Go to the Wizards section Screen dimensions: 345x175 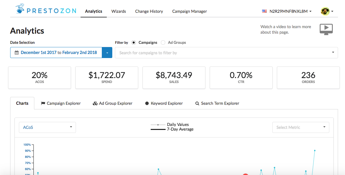pyautogui.click(x=118, y=11)
